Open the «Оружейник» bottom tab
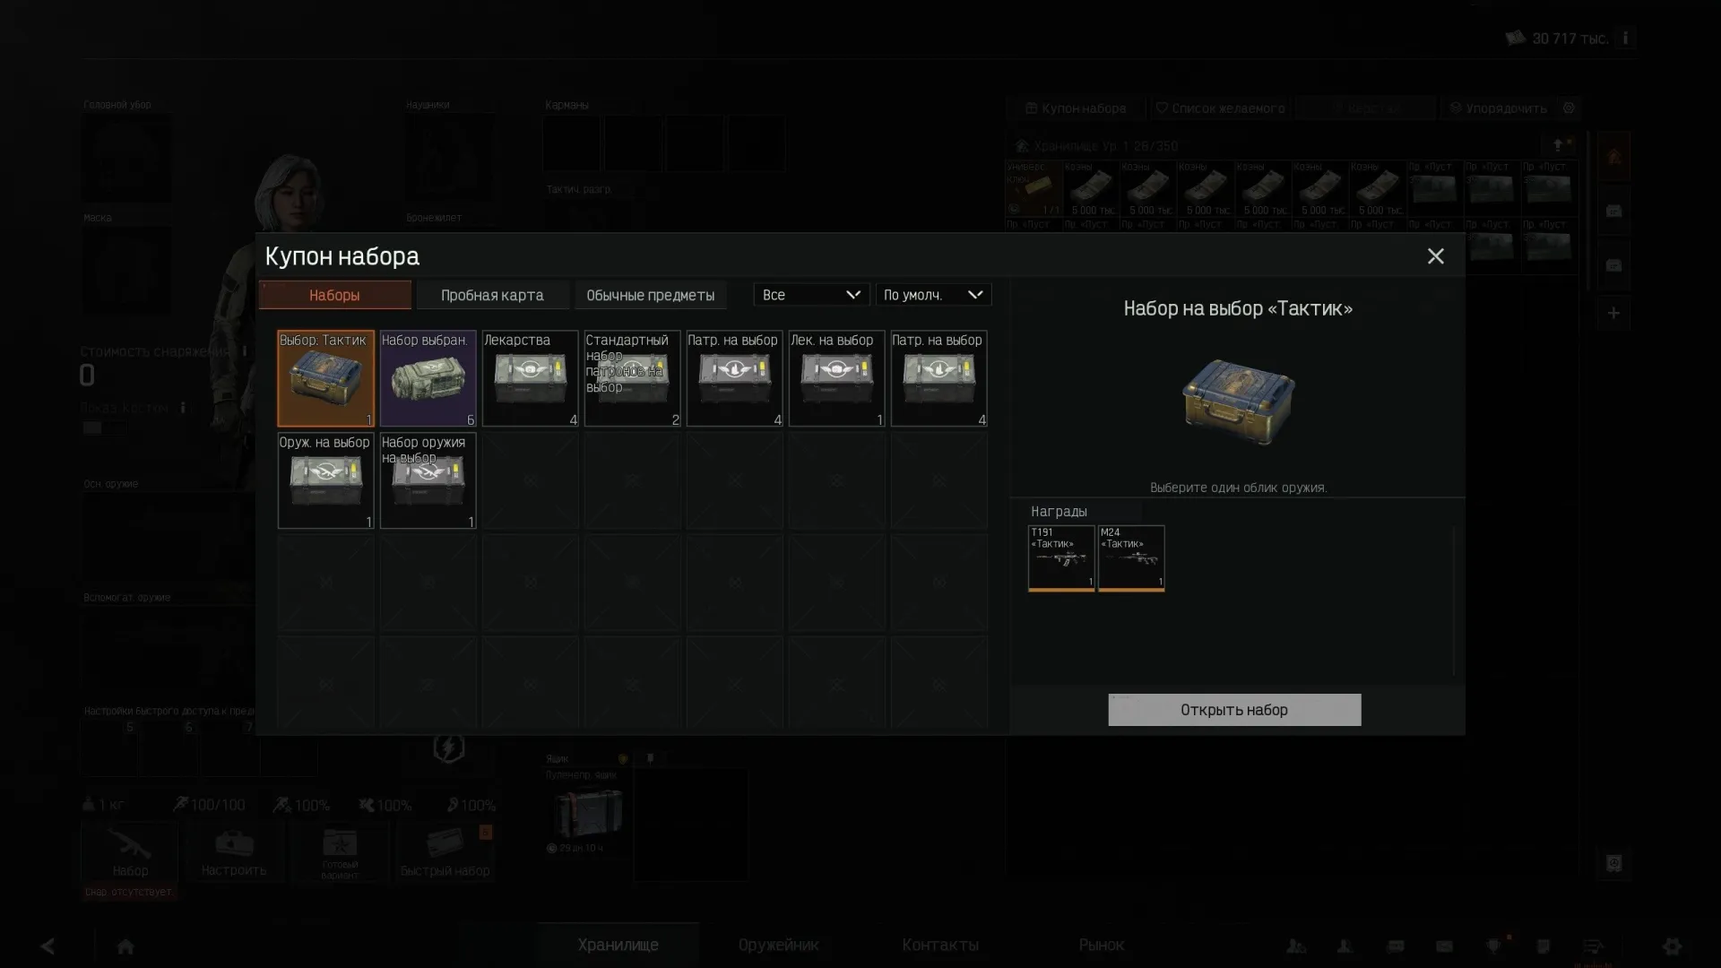1721x968 pixels. click(779, 945)
